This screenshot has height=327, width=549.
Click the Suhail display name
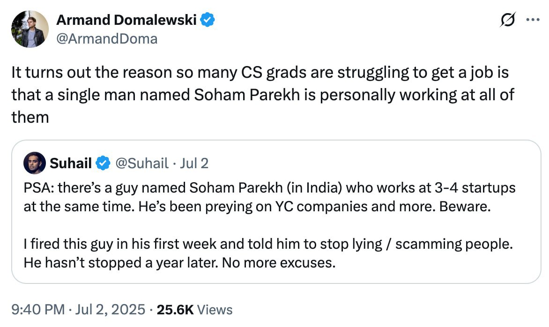(70, 163)
